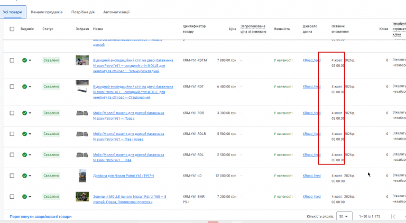This screenshot has width=406, height=223.
Task: Open thumbnail image of product XRM-Y61-EMR-P5-1
Action: tap(82, 197)
